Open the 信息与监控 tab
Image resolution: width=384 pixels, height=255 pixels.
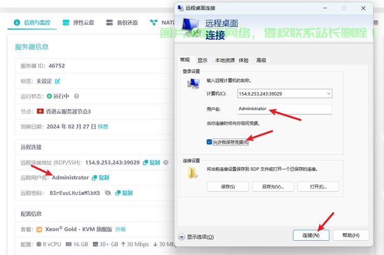32,22
